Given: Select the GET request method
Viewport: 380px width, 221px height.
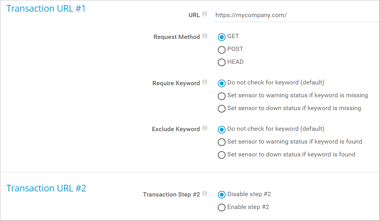Looking at the screenshot, I should point(222,37).
